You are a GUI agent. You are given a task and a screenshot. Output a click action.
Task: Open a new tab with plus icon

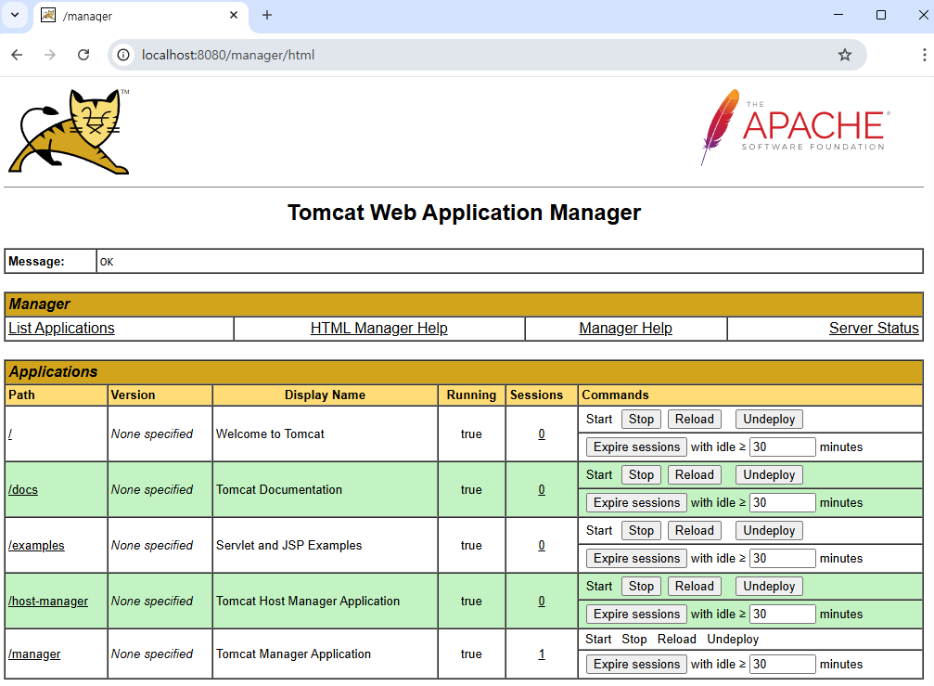(x=267, y=15)
